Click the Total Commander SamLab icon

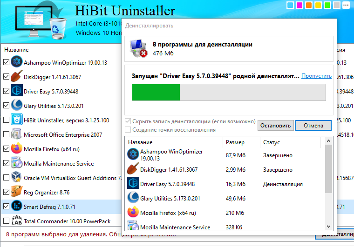click(x=17, y=220)
